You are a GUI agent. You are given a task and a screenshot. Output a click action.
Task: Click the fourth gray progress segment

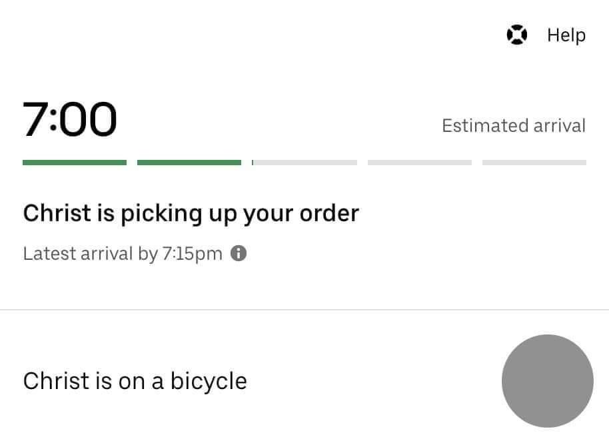(x=420, y=163)
